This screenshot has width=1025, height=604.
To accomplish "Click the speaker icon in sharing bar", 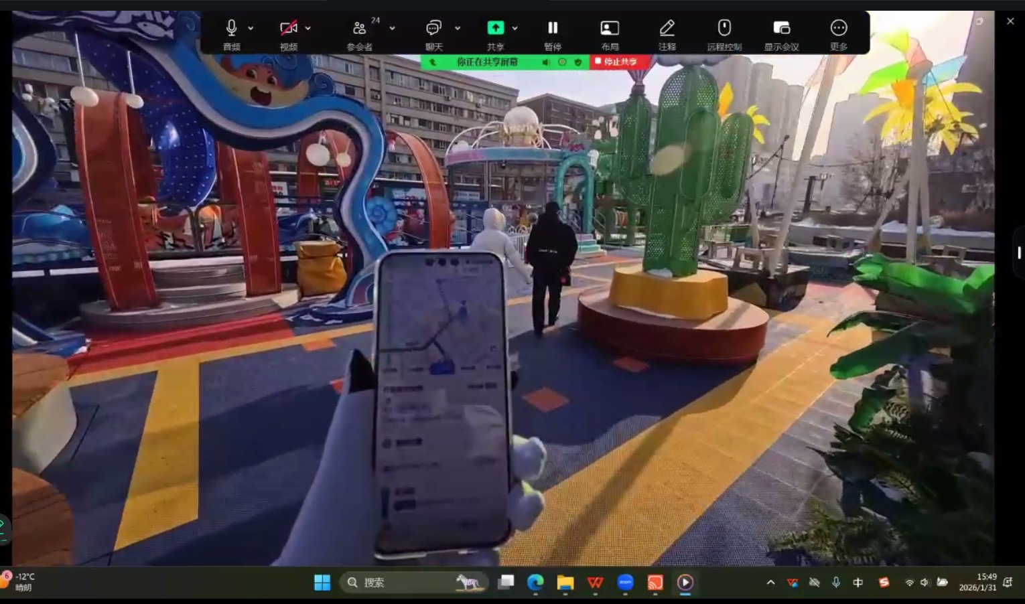I will (546, 62).
